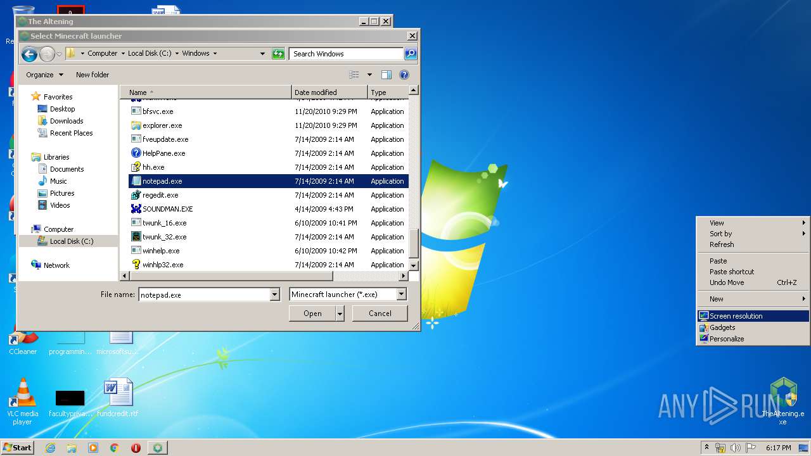The height and width of the screenshot is (456, 811).
Task: Open the CCleaner desktop shortcut
Action: point(22,342)
